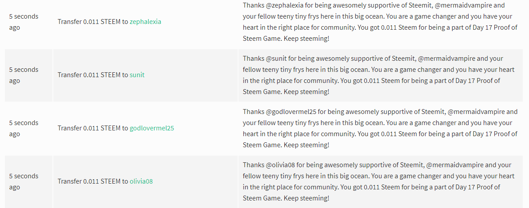This screenshot has width=529, height=208.
Task: Click the timestamp of the olivia08 transfer
Action: (x=24, y=181)
